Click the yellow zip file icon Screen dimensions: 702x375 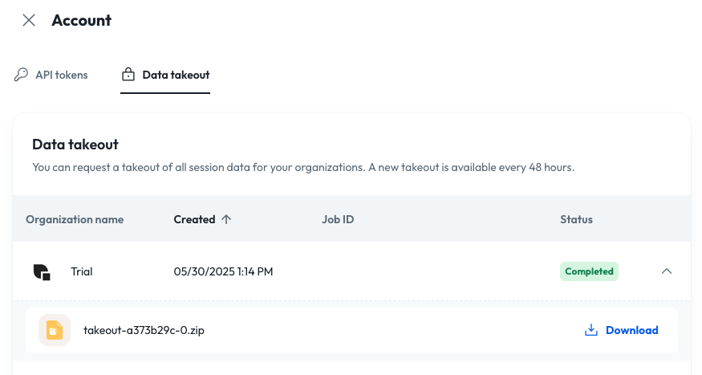tap(55, 330)
